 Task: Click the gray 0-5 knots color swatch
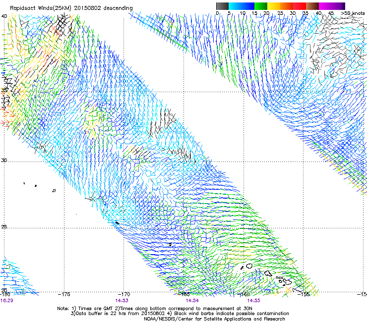pyautogui.click(x=222, y=6)
